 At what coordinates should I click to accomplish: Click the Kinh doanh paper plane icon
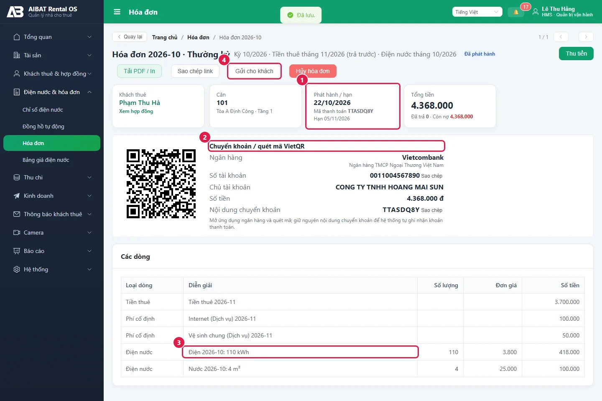pyautogui.click(x=17, y=196)
